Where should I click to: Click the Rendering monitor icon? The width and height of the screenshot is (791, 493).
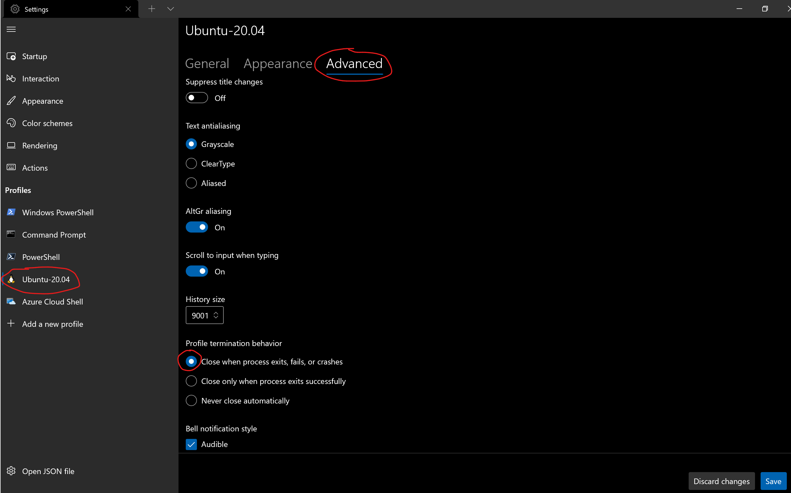tap(11, 146)
